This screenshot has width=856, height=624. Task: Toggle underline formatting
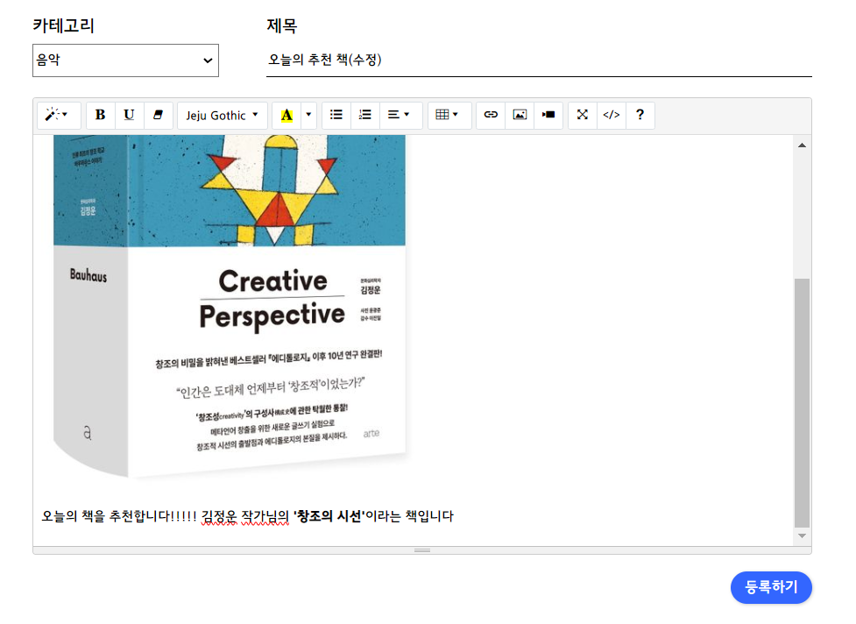pyautogui.click(x=130, y=115)
